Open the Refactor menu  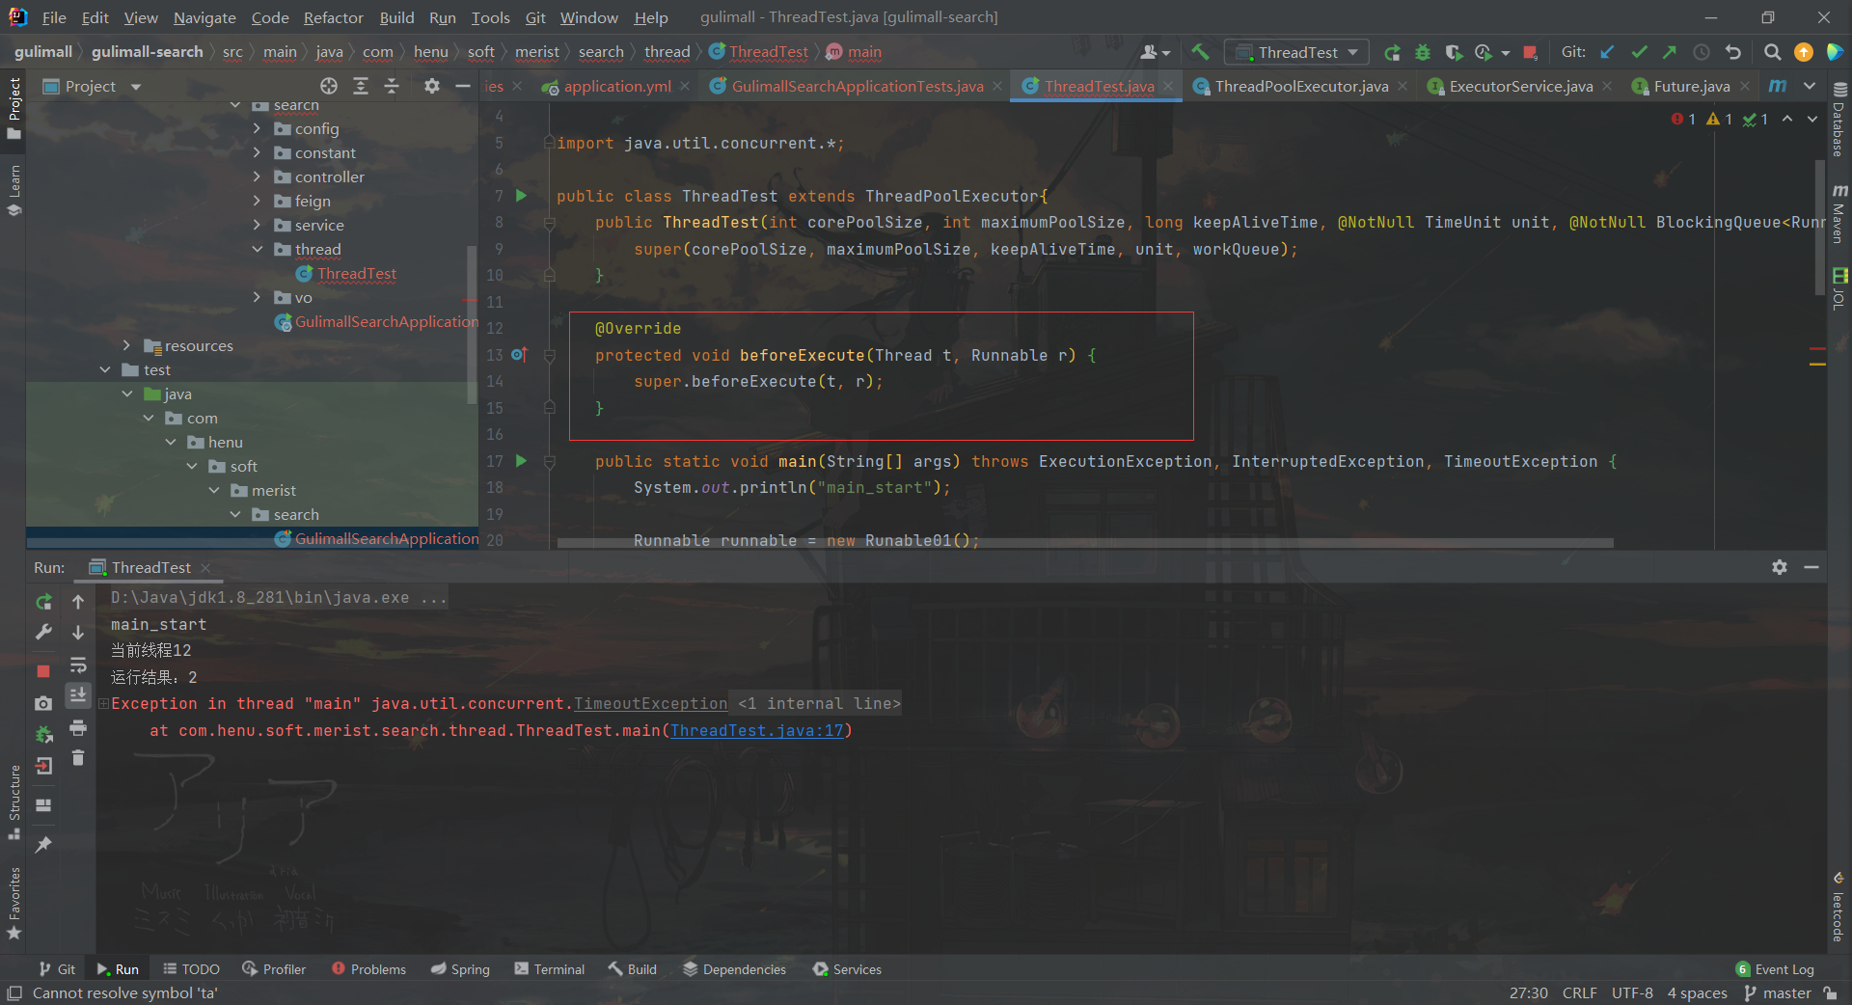[x=333, y=17]
